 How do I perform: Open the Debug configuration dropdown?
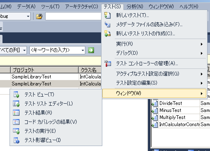[x=28, y=16]
